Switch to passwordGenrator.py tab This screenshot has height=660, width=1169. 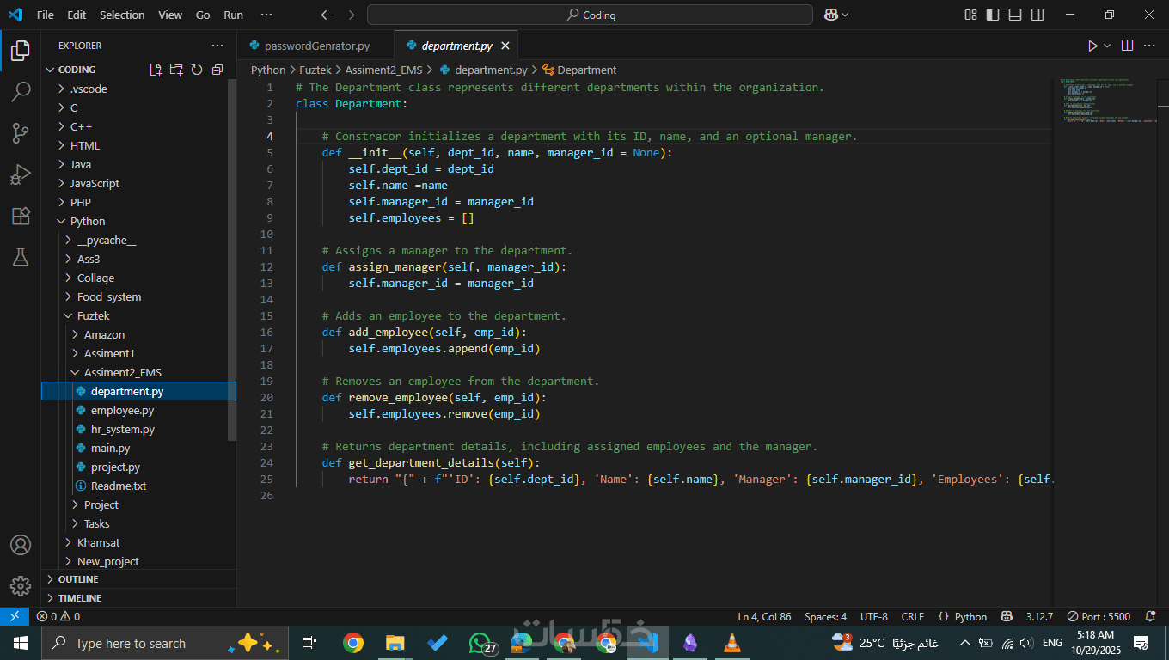315,46
